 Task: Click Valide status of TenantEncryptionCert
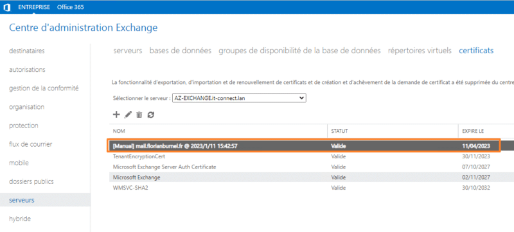pos(339,156)
